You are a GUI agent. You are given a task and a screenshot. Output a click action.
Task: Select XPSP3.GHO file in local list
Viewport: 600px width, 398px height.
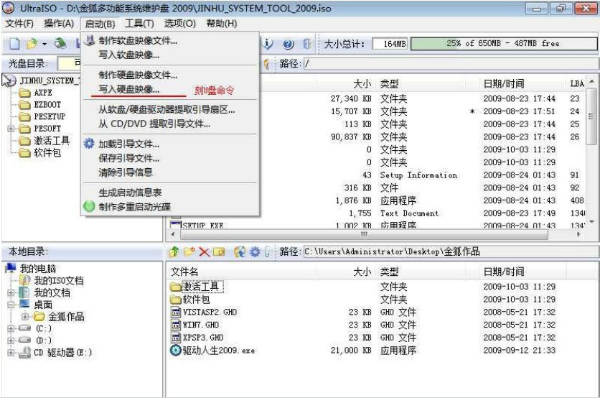point(203,338)
